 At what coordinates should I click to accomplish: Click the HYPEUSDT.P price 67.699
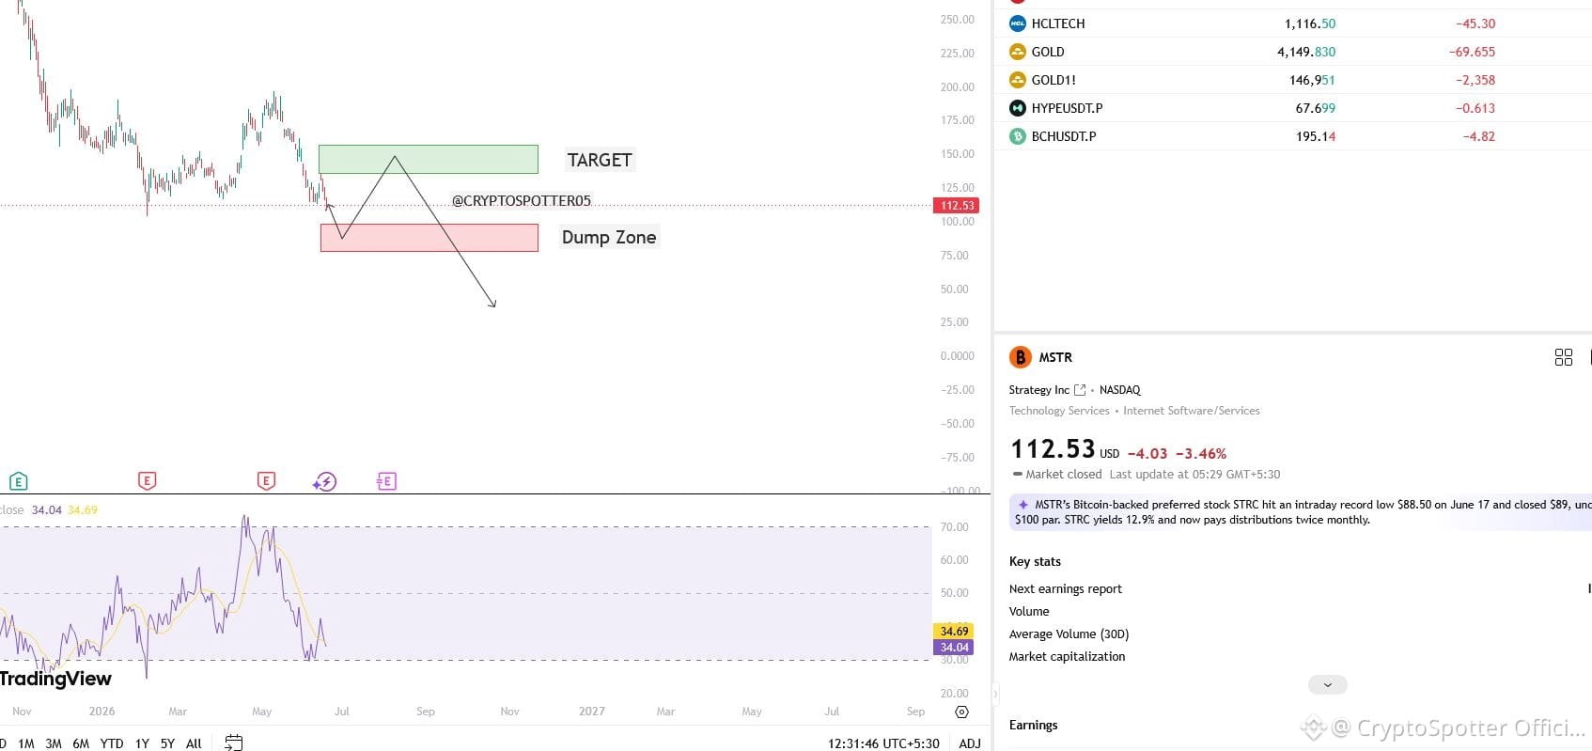coord(1316,108)
